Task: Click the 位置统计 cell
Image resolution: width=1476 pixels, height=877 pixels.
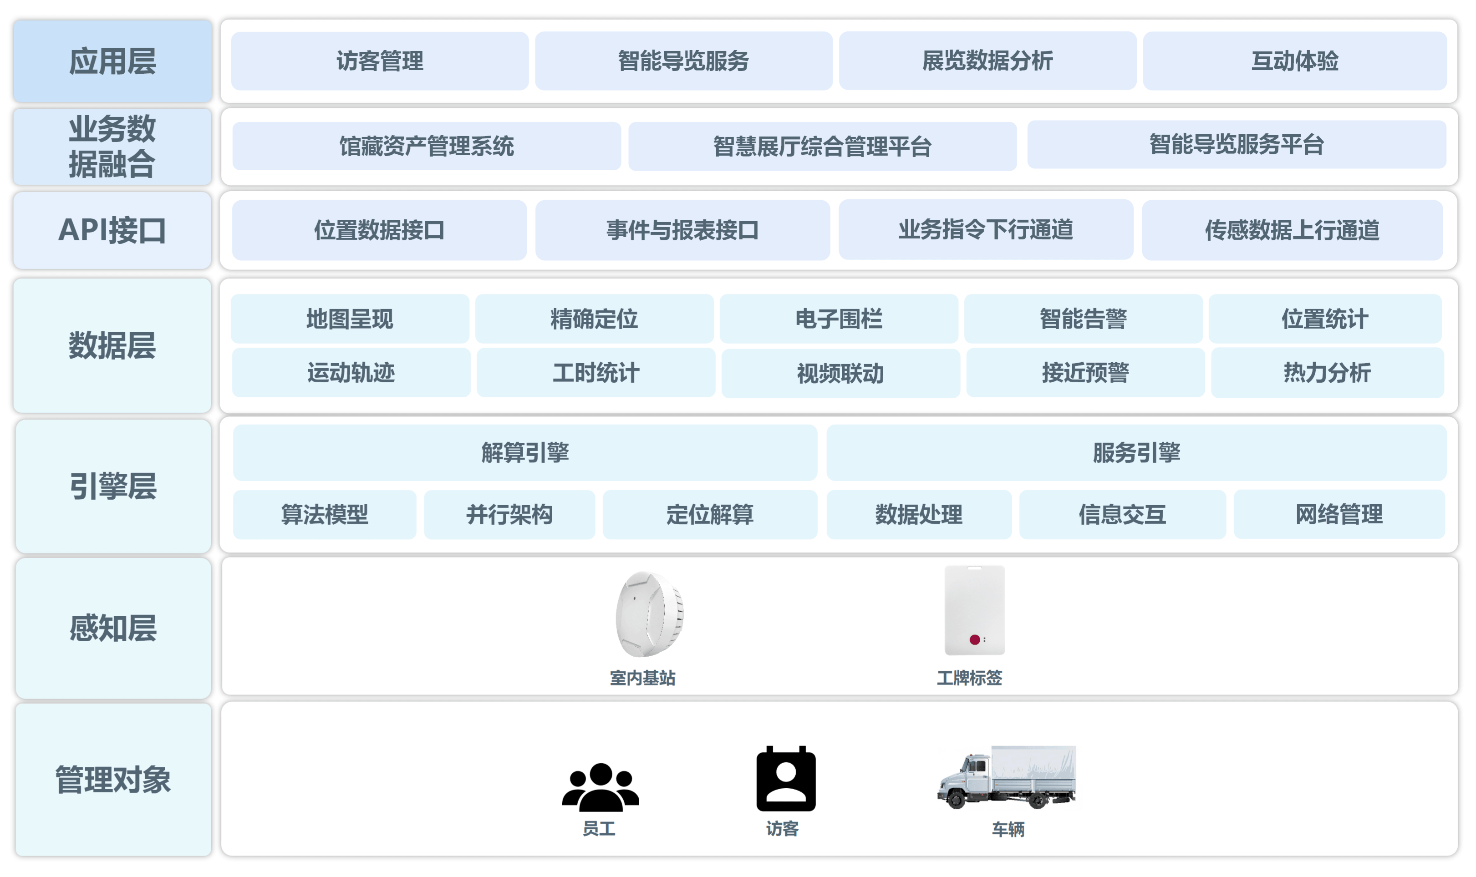Action: 1325,319
